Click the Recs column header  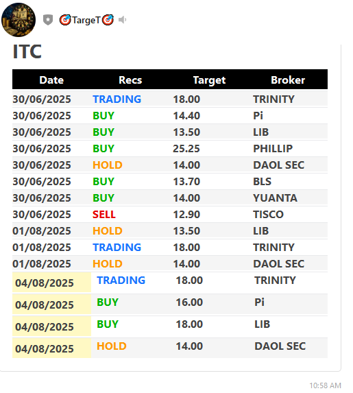tap(130, 80)
